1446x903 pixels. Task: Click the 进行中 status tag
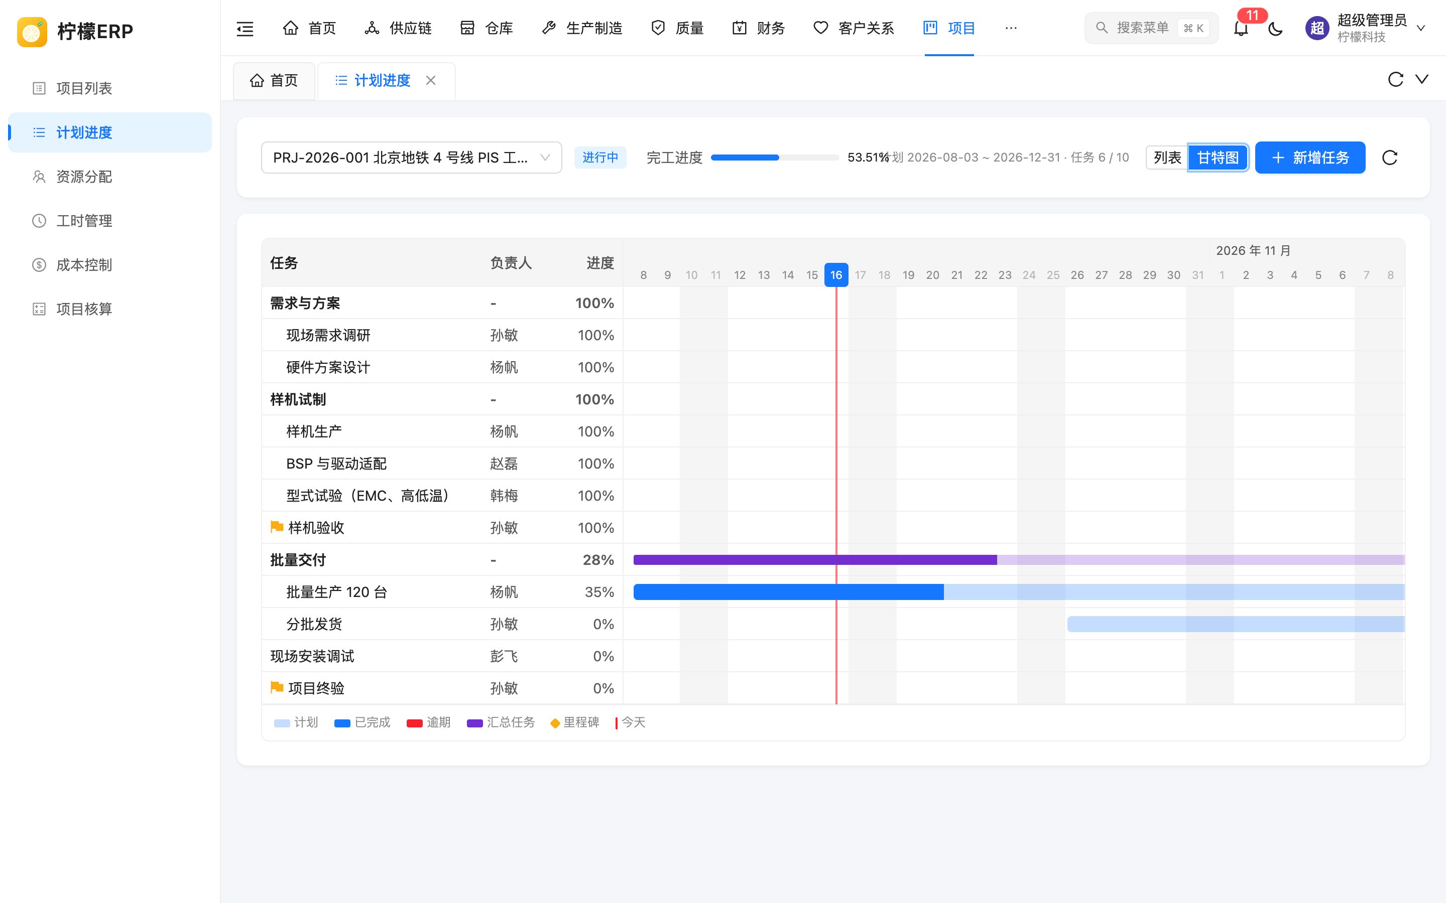coord(600,158)
